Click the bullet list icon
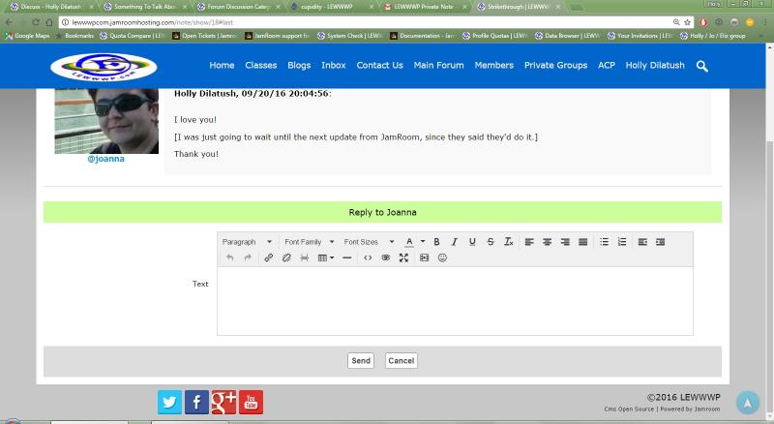This screenshot has height=424, width=774. [604, 242]
